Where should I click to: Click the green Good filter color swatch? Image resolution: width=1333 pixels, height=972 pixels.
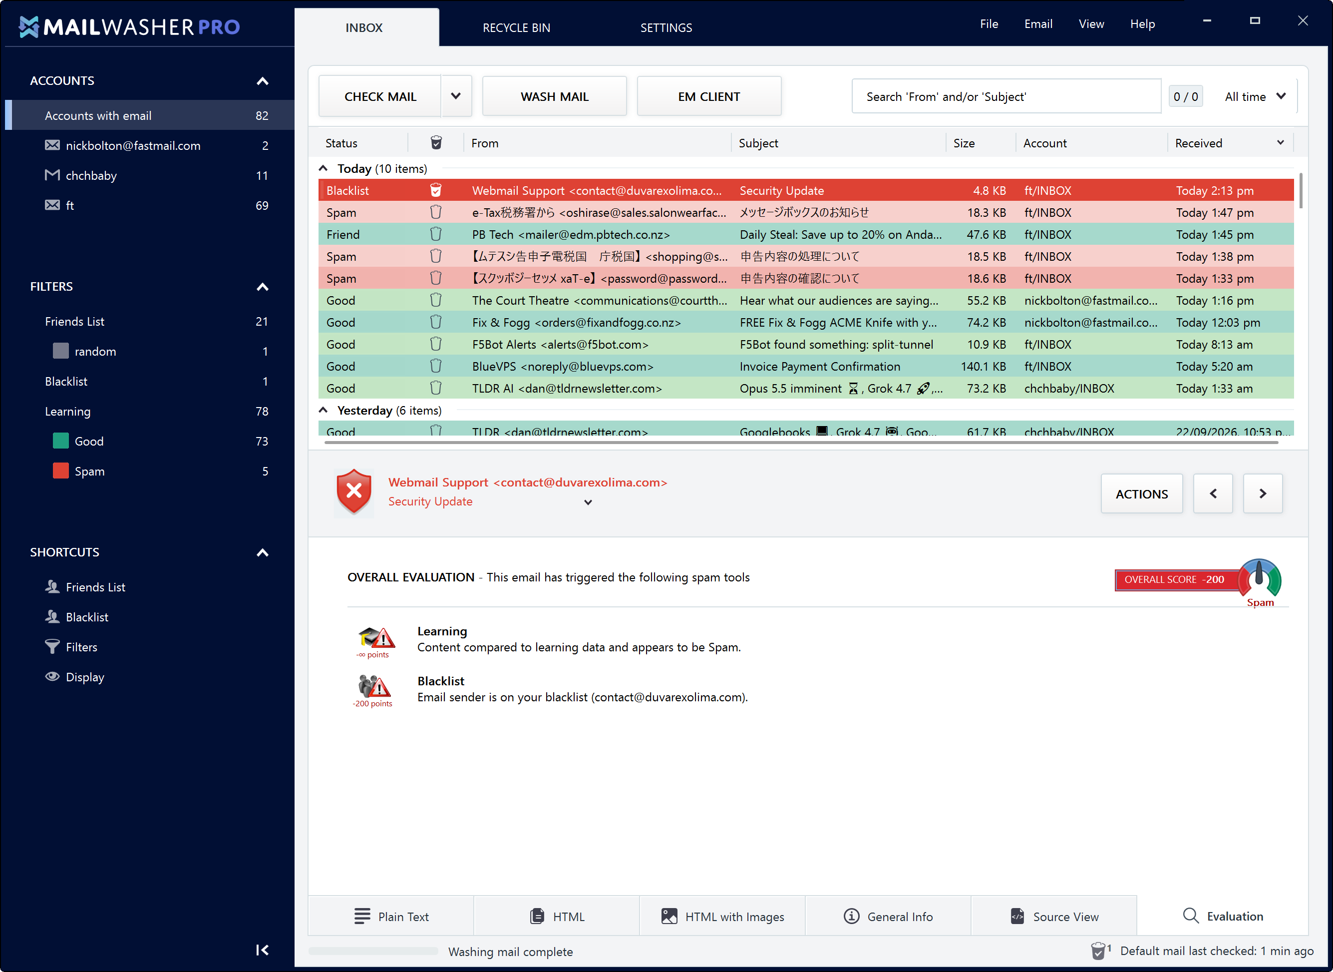pos(60,441)
